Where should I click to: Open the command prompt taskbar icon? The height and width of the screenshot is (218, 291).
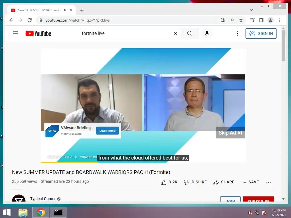[x=58, y=212]
